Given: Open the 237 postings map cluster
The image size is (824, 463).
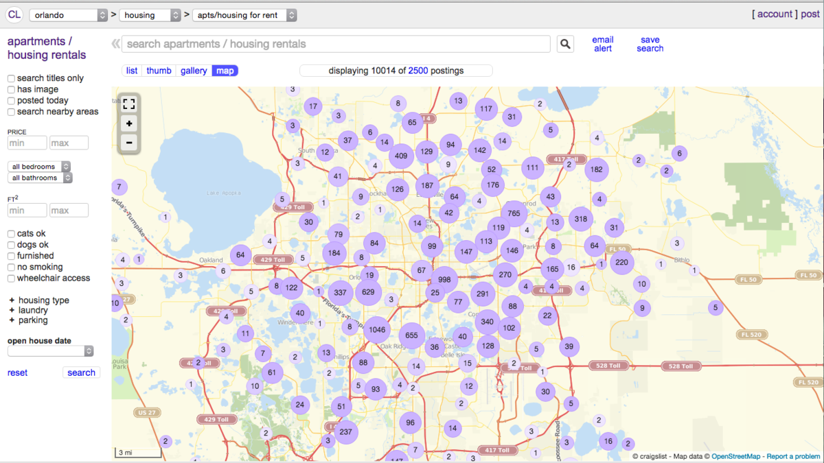Looking at the screenshot, I should [x=345, y=432].
